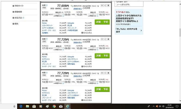Expand the 乗継時間 filter section
Viewport: 181px width, 109px height.
pyautogui.click(x=17, y=12)
